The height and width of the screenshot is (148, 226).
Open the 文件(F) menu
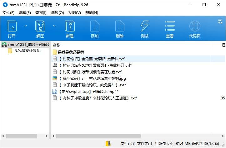(8, 13)
